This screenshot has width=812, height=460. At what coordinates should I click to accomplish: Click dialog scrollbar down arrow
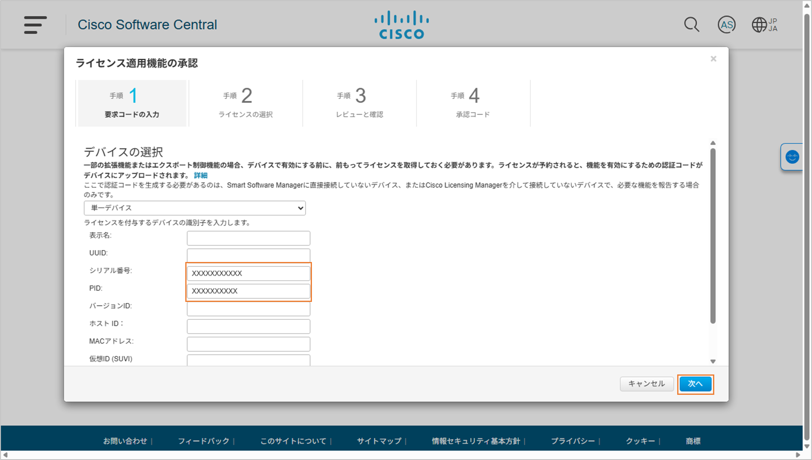pos(713,361)
